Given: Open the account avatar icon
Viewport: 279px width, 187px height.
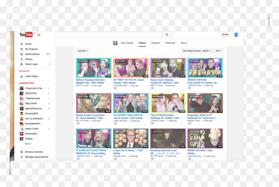Looking at the screenshot, I should click(236, 34).
